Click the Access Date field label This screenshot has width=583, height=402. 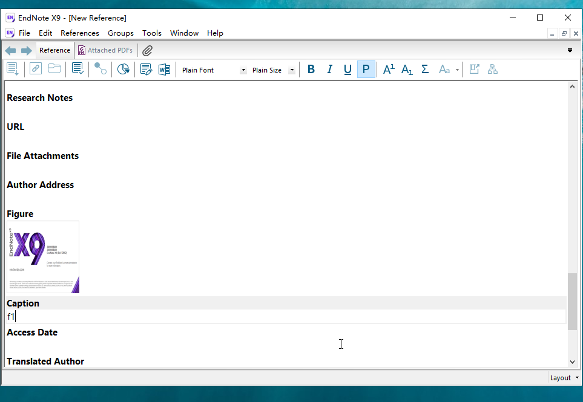[32, 332]
